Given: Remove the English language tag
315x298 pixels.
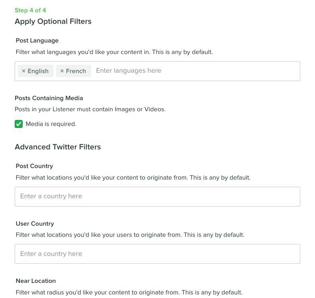Looking at the screenshot, I should [x=23, y=71].
